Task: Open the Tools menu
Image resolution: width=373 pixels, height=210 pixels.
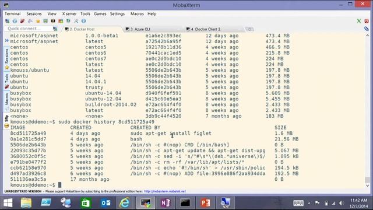Action: click(x=85, y=14)
